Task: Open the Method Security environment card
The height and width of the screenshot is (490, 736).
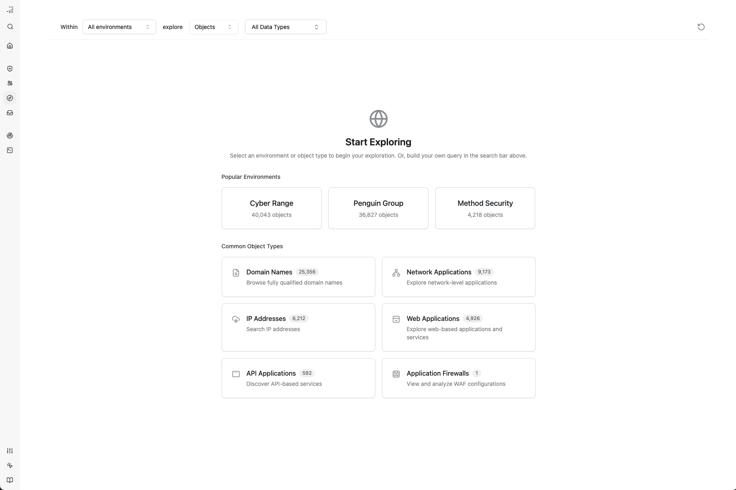Action: pos(485,208)
